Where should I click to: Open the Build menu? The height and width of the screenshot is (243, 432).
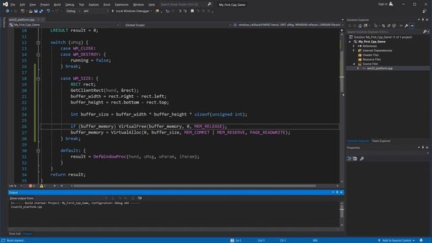point(57,5)
